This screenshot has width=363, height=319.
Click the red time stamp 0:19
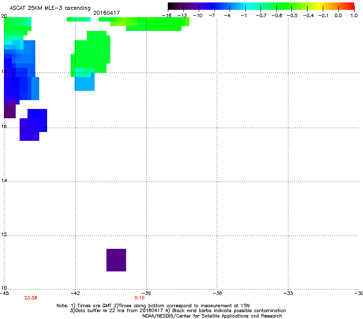[x=140, y=298]
